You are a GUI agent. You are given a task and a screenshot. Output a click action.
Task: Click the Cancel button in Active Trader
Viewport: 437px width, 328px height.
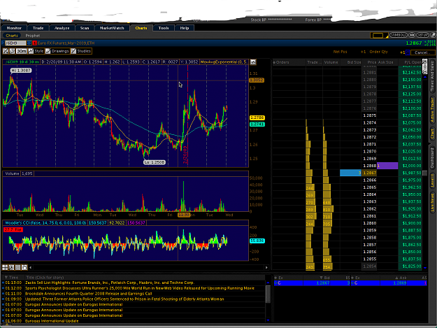[x=422, y=52]
